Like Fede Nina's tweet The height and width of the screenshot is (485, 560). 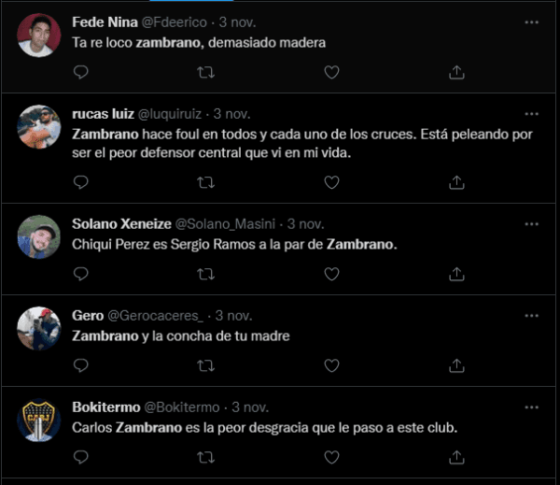331,72
